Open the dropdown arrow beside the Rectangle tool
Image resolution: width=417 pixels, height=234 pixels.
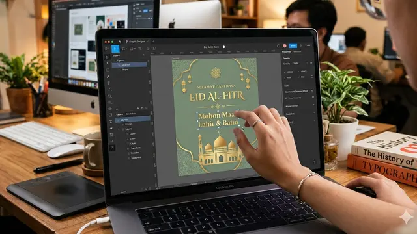pyautogui.click(x=135, y=49)
